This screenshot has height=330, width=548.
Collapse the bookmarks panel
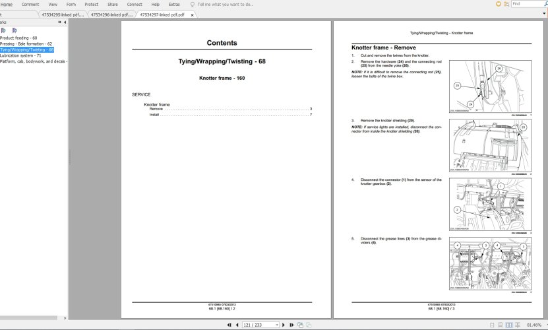point(65,22)
